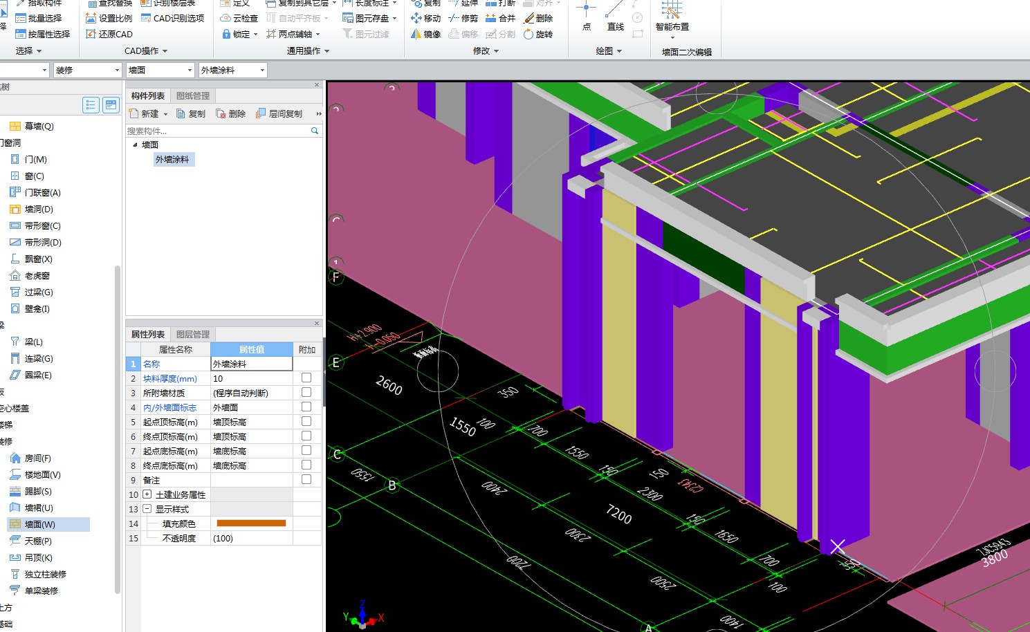Click the 批量选择 batch select tool
Image resolution: width=1030 pixels, height=632 pixels.
click(x=39, y=19)
